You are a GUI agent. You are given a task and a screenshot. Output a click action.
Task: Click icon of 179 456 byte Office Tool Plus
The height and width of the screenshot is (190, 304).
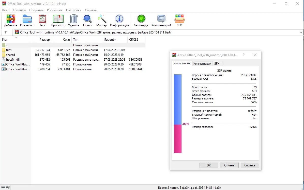pos(4,64)
